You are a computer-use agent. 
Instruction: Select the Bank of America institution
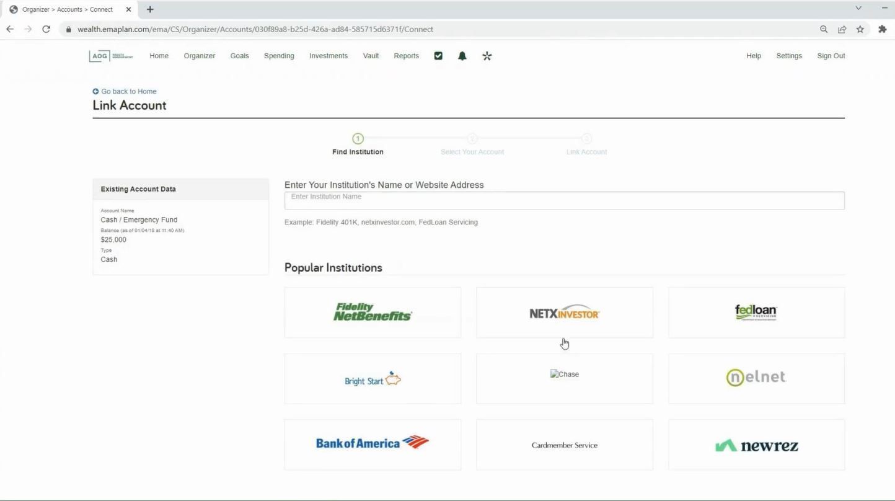[373, 445]
